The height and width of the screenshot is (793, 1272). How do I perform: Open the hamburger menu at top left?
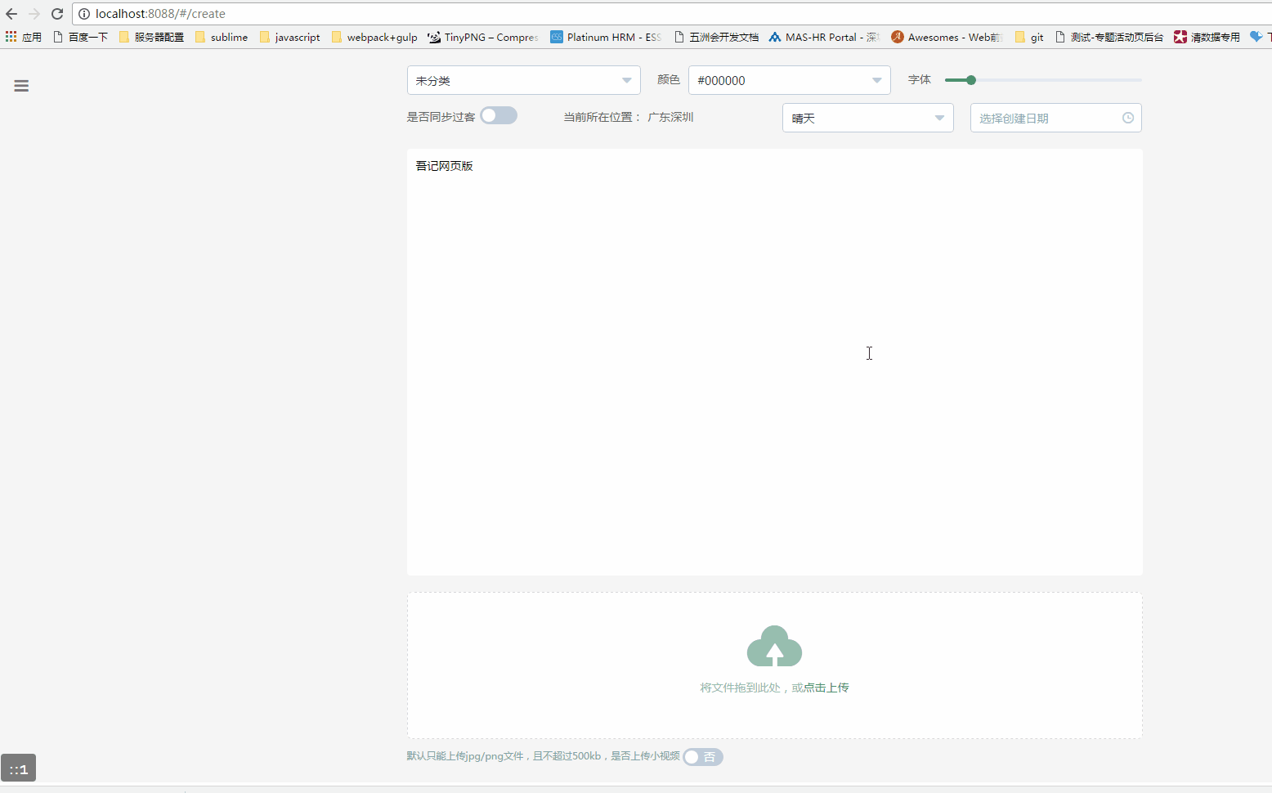pos(21,85)
